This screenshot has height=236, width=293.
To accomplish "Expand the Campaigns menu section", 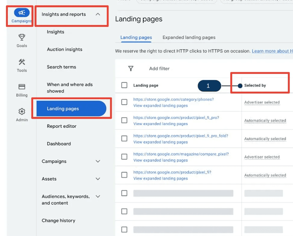I will 98,161.
